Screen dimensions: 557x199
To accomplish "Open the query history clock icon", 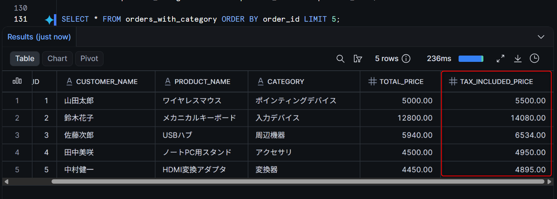I will tap(534, 58).
